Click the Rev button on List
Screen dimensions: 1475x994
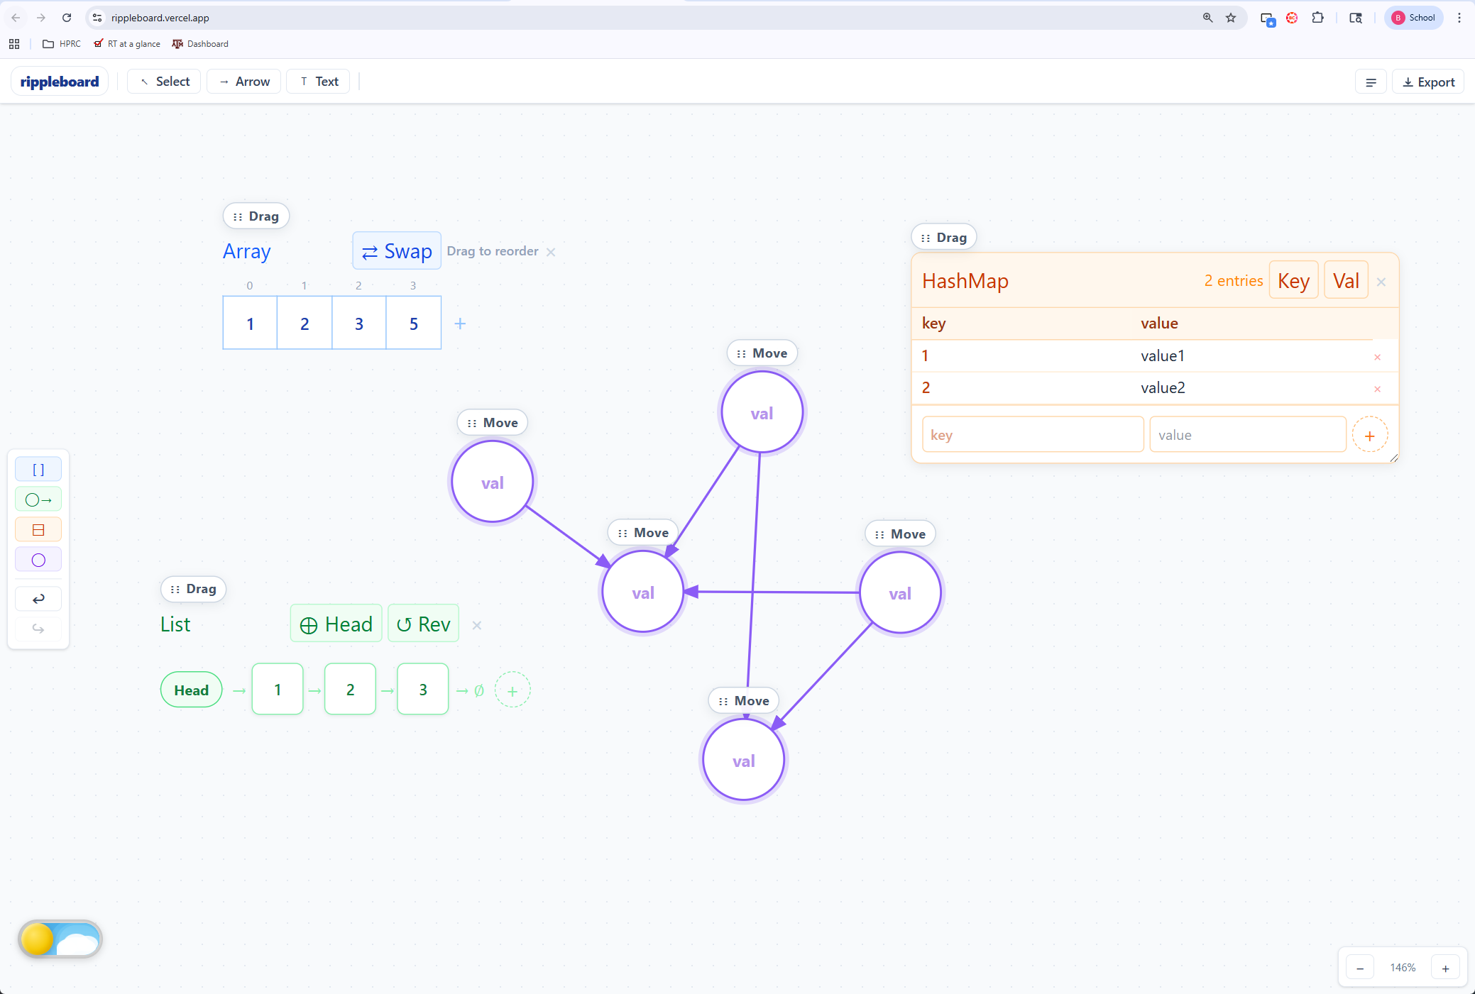point(424,624)
